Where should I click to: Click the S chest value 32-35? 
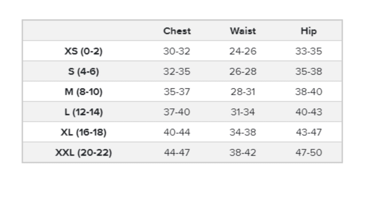click(177, 72)
